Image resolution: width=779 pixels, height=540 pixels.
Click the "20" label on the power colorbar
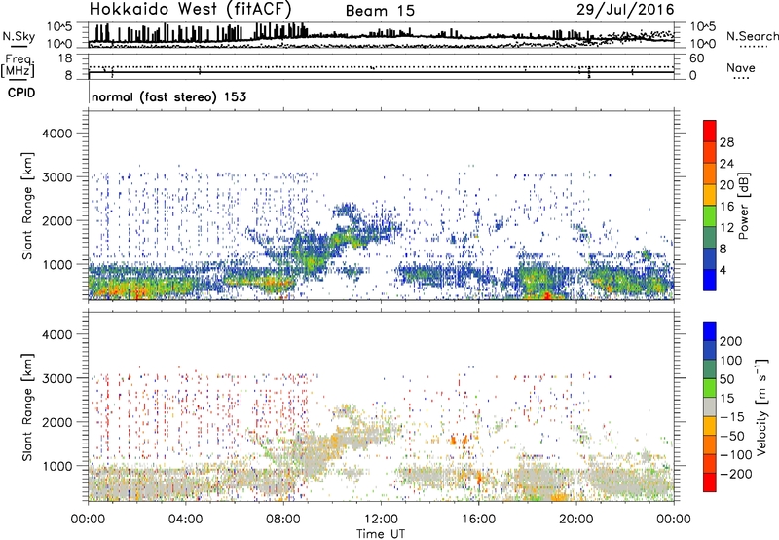(x=726, y=185)
